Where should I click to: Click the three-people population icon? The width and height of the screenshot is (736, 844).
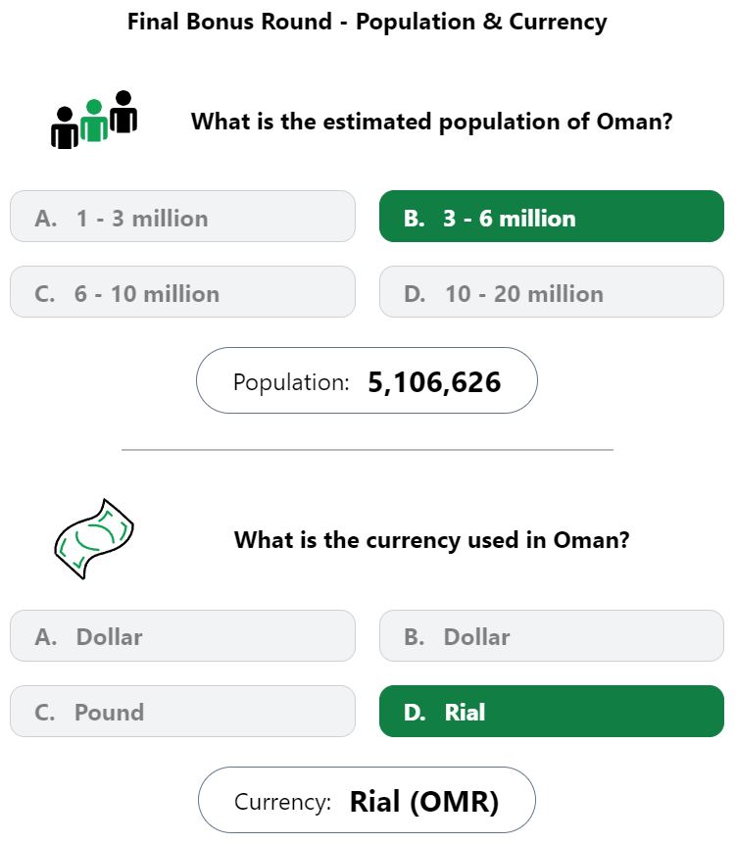tap(94, 120)
